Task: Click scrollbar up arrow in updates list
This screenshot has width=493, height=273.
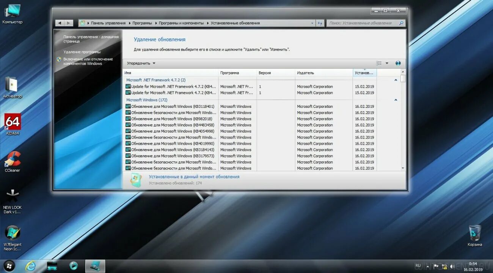Action: (403, 72)
